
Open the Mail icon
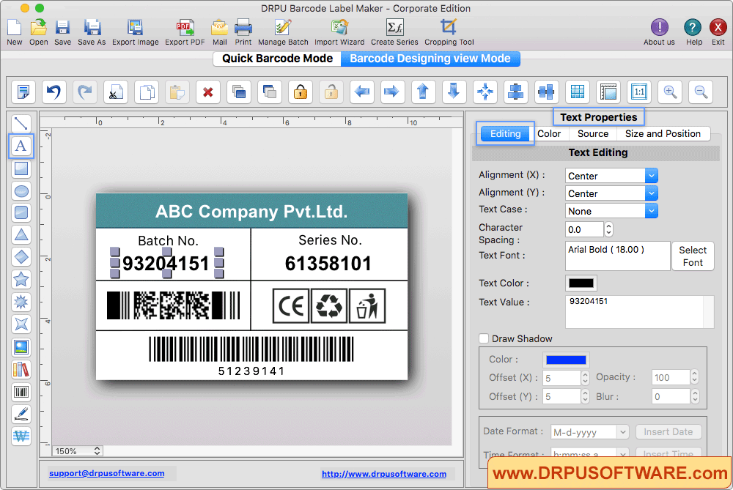(219, 28)
